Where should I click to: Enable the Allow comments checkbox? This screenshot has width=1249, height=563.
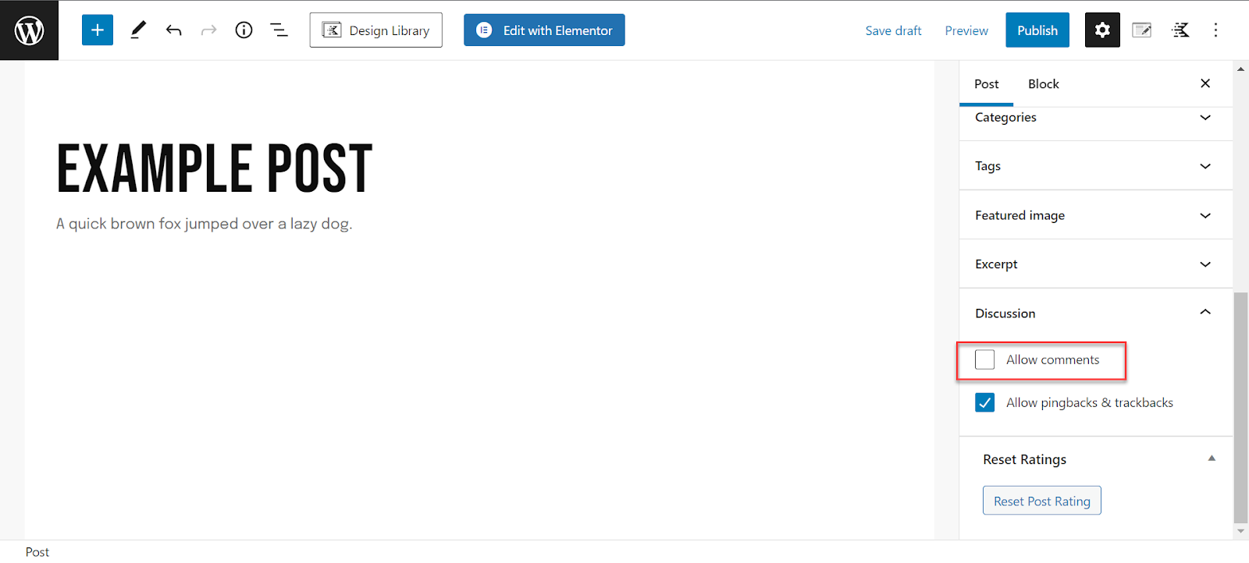[985, 359]
